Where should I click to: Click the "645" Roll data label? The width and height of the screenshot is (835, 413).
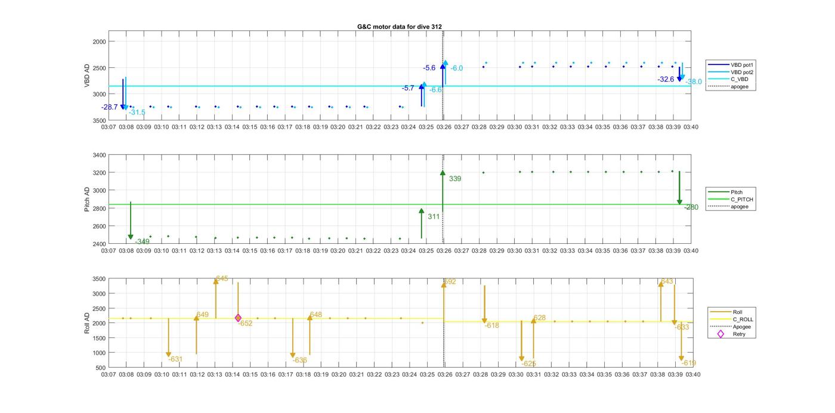click(x=222, y=278)
